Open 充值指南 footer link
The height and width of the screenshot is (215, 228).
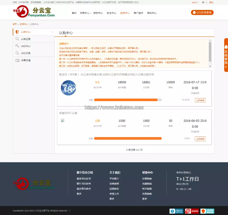pyautogui.click(x=147, y=184)
